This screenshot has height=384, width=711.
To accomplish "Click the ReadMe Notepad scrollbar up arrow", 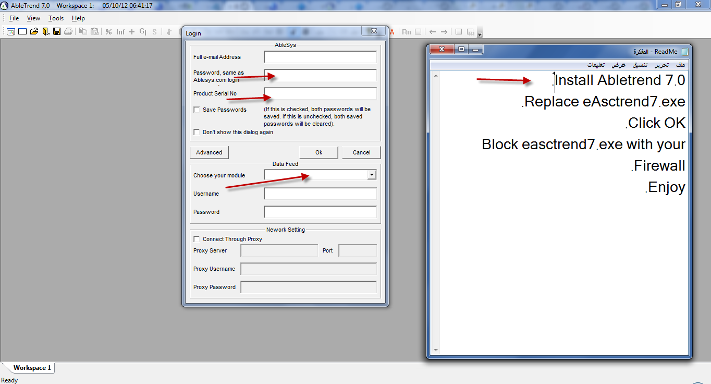I will pos(435,76).
